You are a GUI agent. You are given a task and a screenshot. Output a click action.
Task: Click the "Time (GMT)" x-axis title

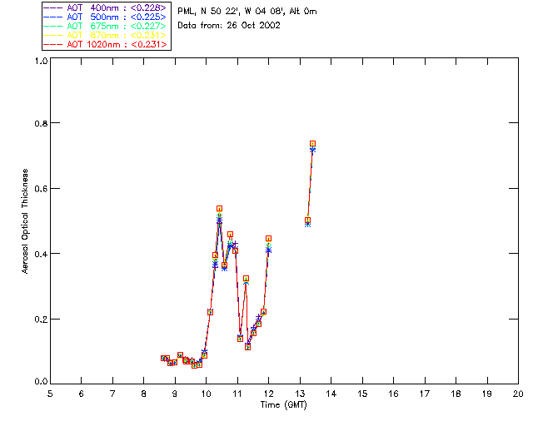click(284, 405)
